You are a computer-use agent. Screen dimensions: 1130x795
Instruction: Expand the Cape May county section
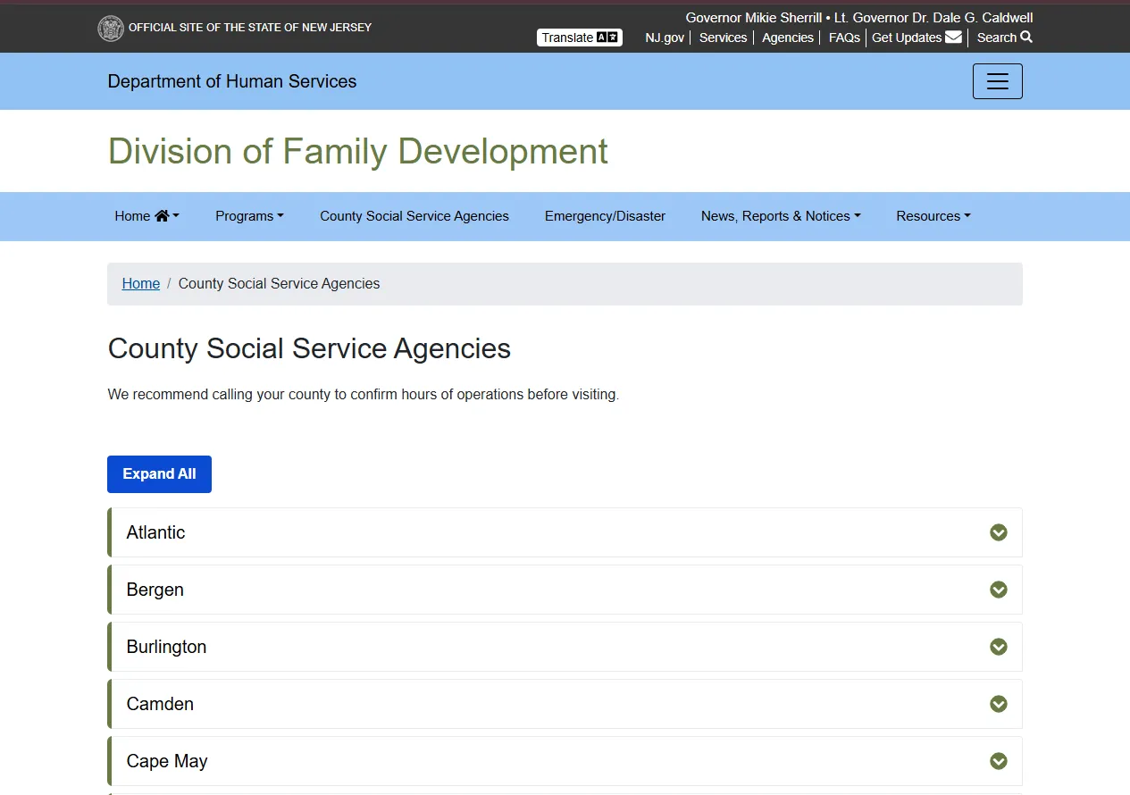pos(565,761)
